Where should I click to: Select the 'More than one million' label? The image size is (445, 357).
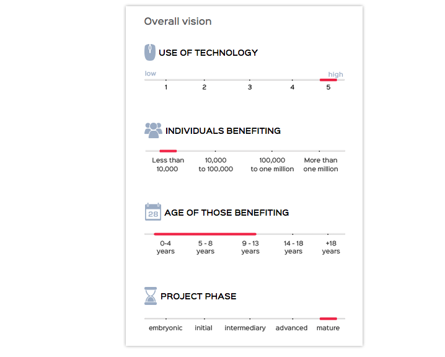(320, 165)
